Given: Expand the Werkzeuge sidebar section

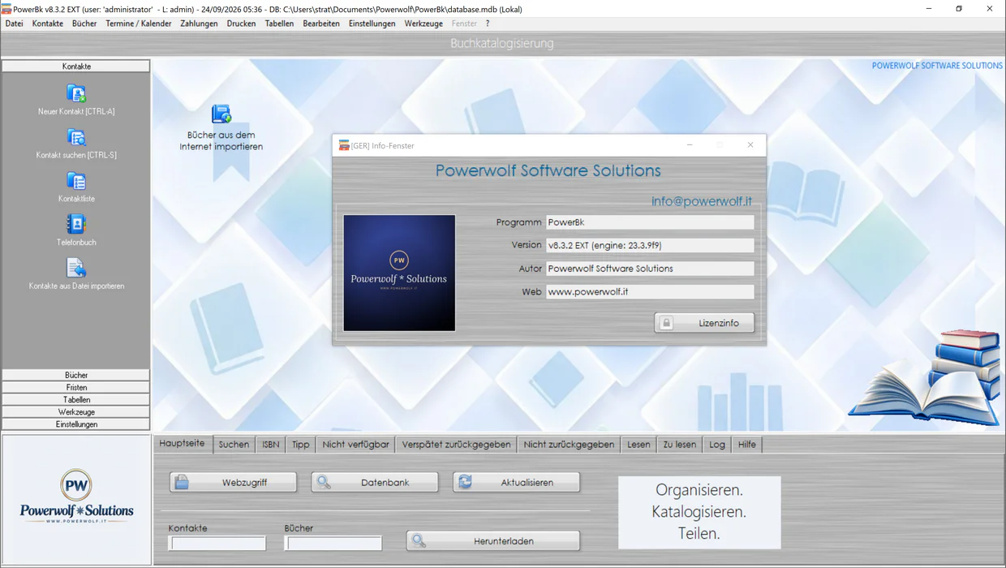Looking at the screenshot, I should 76,412.
